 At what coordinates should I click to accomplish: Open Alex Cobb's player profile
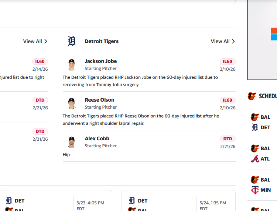(97, 139)
